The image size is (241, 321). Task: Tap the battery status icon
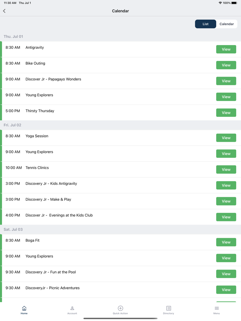pyautogui.click(x=234, y=3)
